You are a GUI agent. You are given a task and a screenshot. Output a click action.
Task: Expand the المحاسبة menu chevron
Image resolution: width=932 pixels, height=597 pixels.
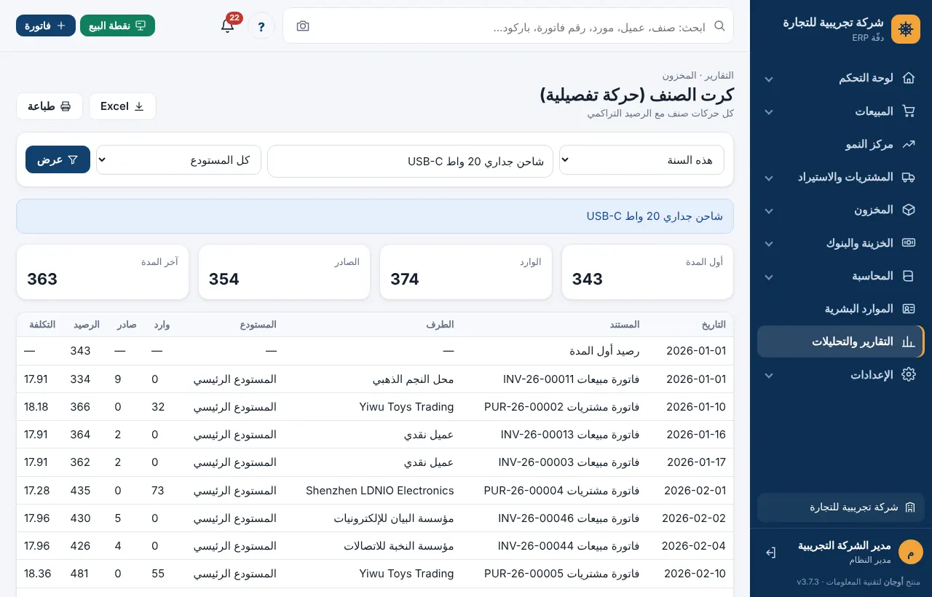768,277
